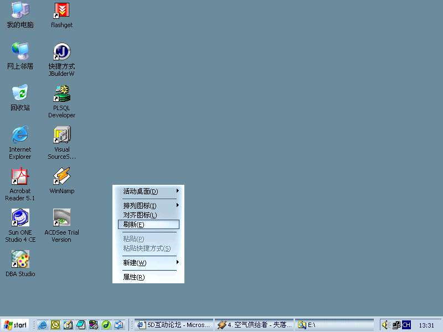Click the Start button

click(x=16, y=325)
